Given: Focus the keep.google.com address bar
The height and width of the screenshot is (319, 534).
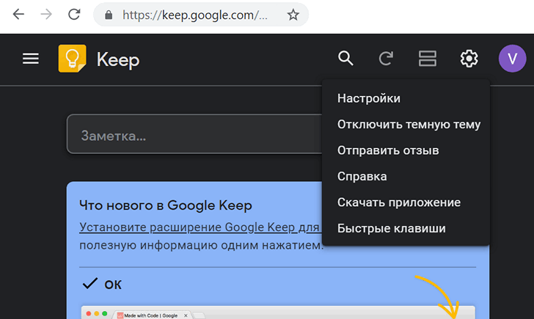Looking at the screenshot, I should 201,15.
